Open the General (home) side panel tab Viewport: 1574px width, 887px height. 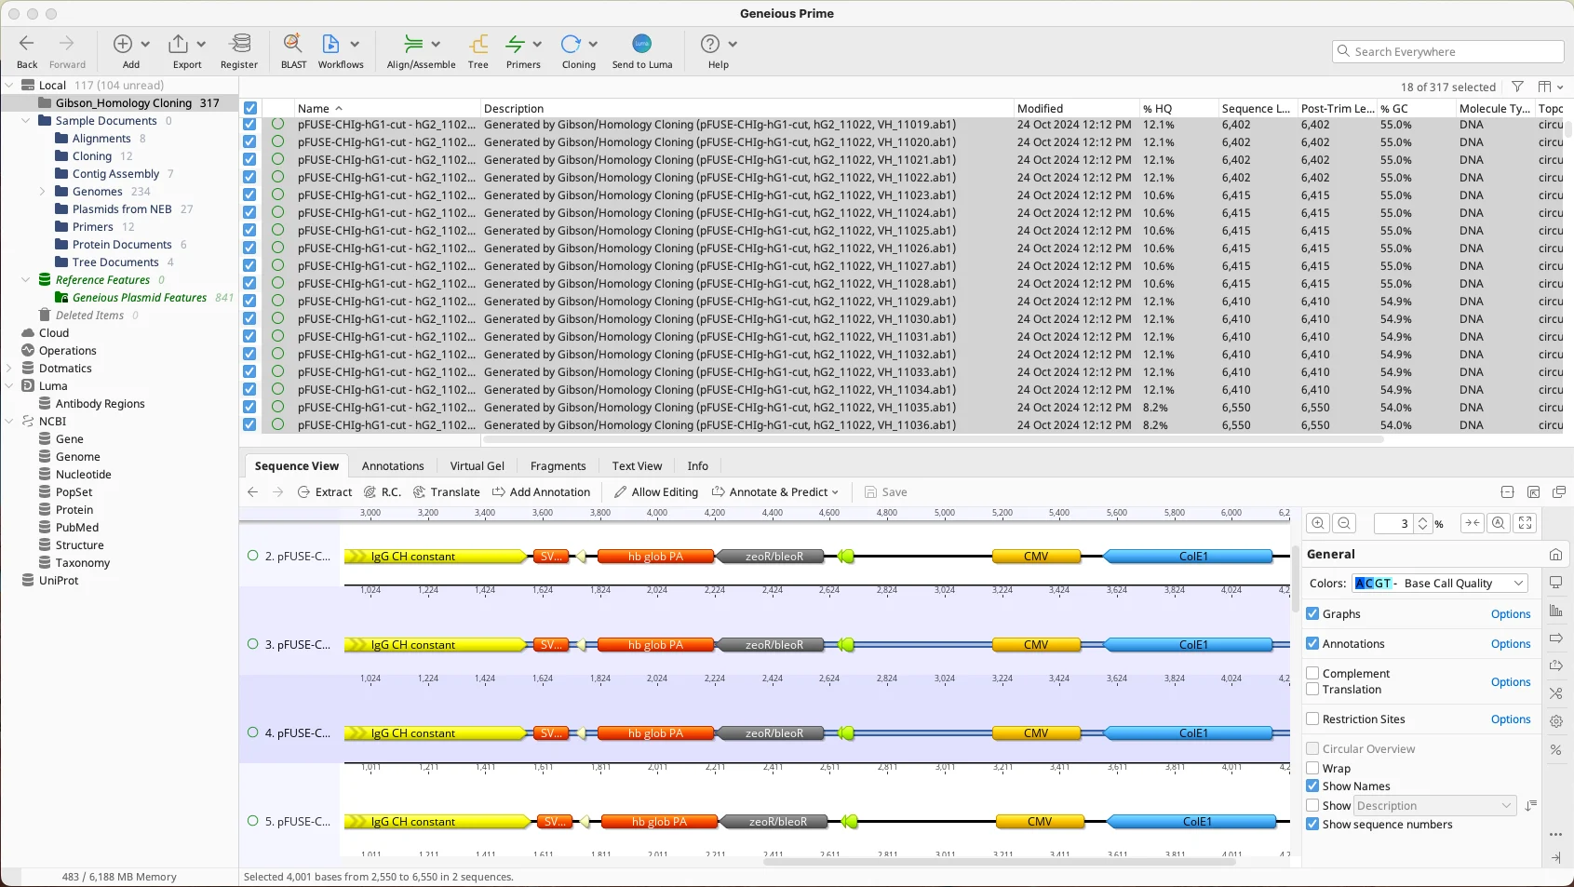1555,554
